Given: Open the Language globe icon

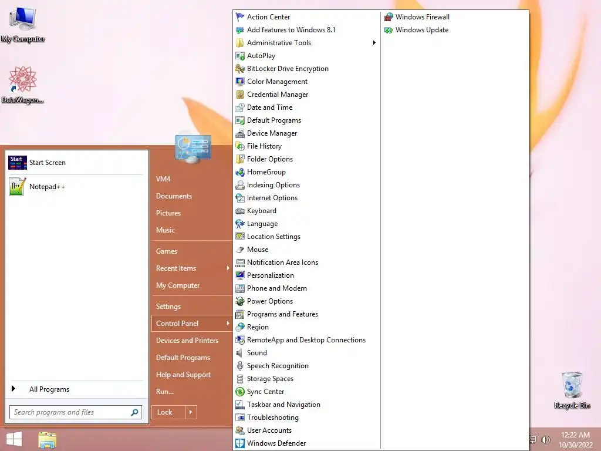Looking at the screenshot, I should pos(240,224).
